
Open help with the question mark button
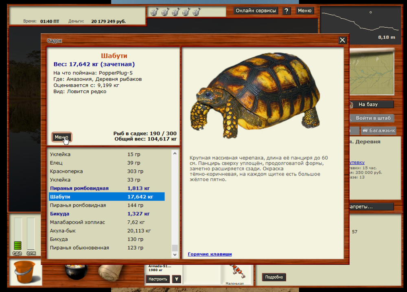[x=287, y=11]
